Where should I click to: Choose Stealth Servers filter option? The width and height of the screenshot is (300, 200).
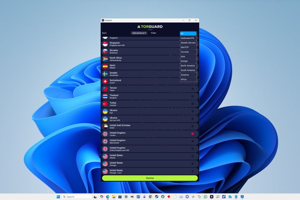(188, 42)
